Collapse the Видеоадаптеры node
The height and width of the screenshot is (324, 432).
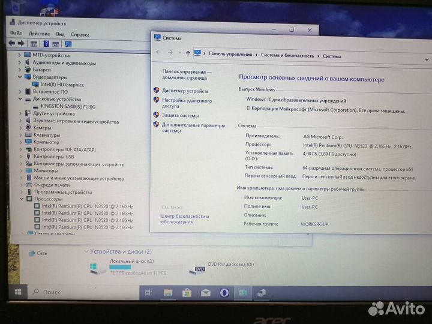point(20,77)
